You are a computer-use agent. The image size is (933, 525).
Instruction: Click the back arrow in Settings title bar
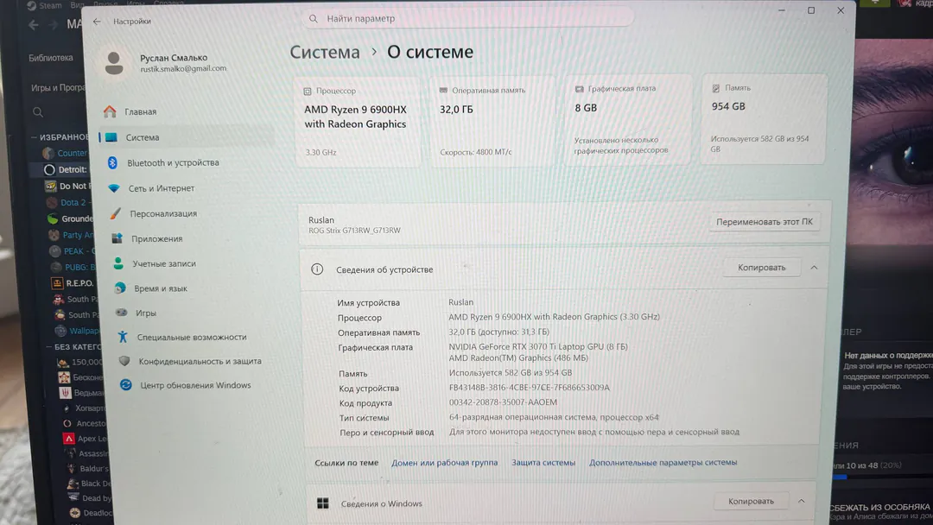point(97,22)
